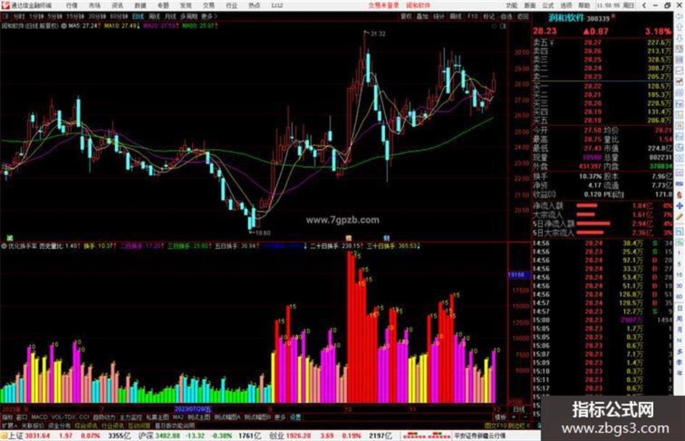Click the blue cross move icon in sidebar
685x441 pixels.
click(x=679, y=206)
